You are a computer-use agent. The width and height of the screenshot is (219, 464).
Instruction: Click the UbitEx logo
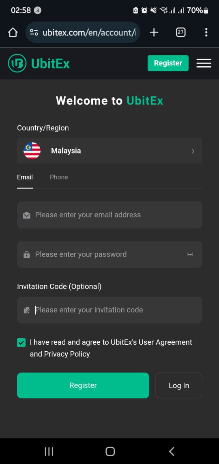39,63
